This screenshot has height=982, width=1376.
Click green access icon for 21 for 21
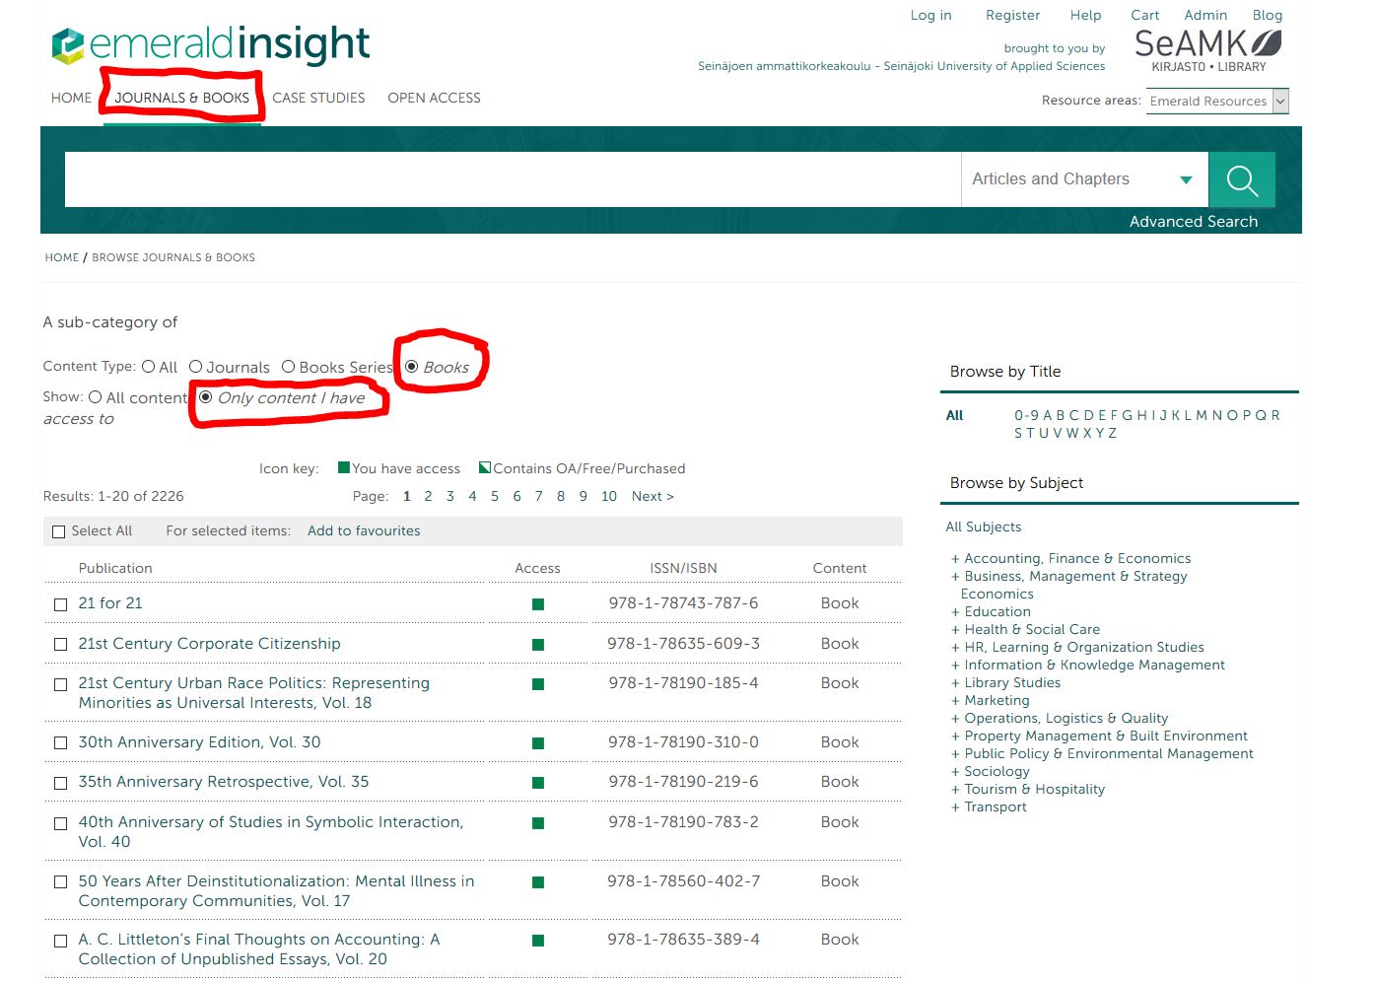[538, 604]
